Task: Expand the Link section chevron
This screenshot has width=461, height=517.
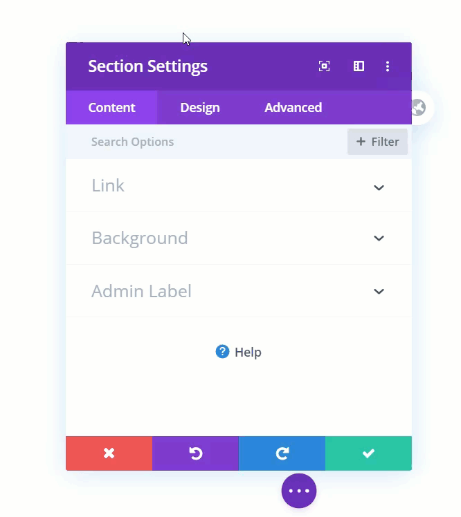Action: point(379,187)
